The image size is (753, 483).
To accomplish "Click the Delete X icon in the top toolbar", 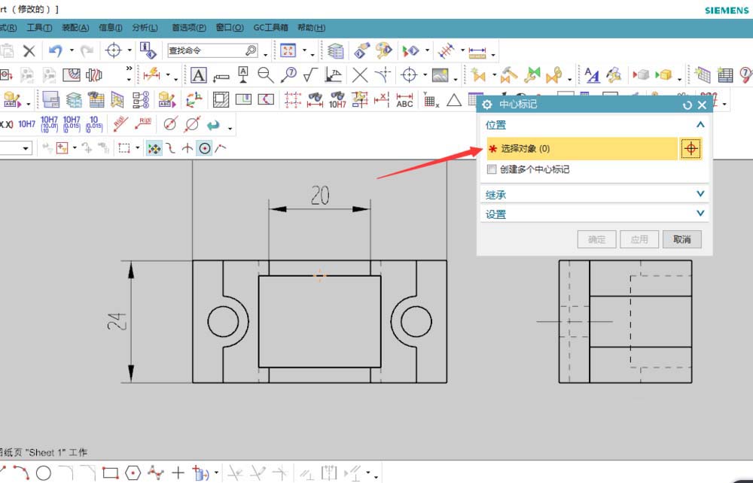I will (x=29, y=50).
